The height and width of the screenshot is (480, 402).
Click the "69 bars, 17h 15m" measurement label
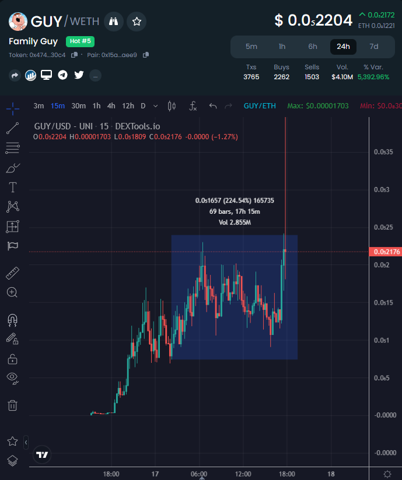(x=235, y=211)
